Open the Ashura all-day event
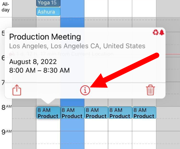The height and width of the screenshot is (149, 180). (x=48, y=12)
